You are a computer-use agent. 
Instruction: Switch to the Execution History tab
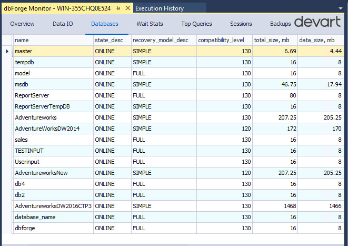pos(160,8)
